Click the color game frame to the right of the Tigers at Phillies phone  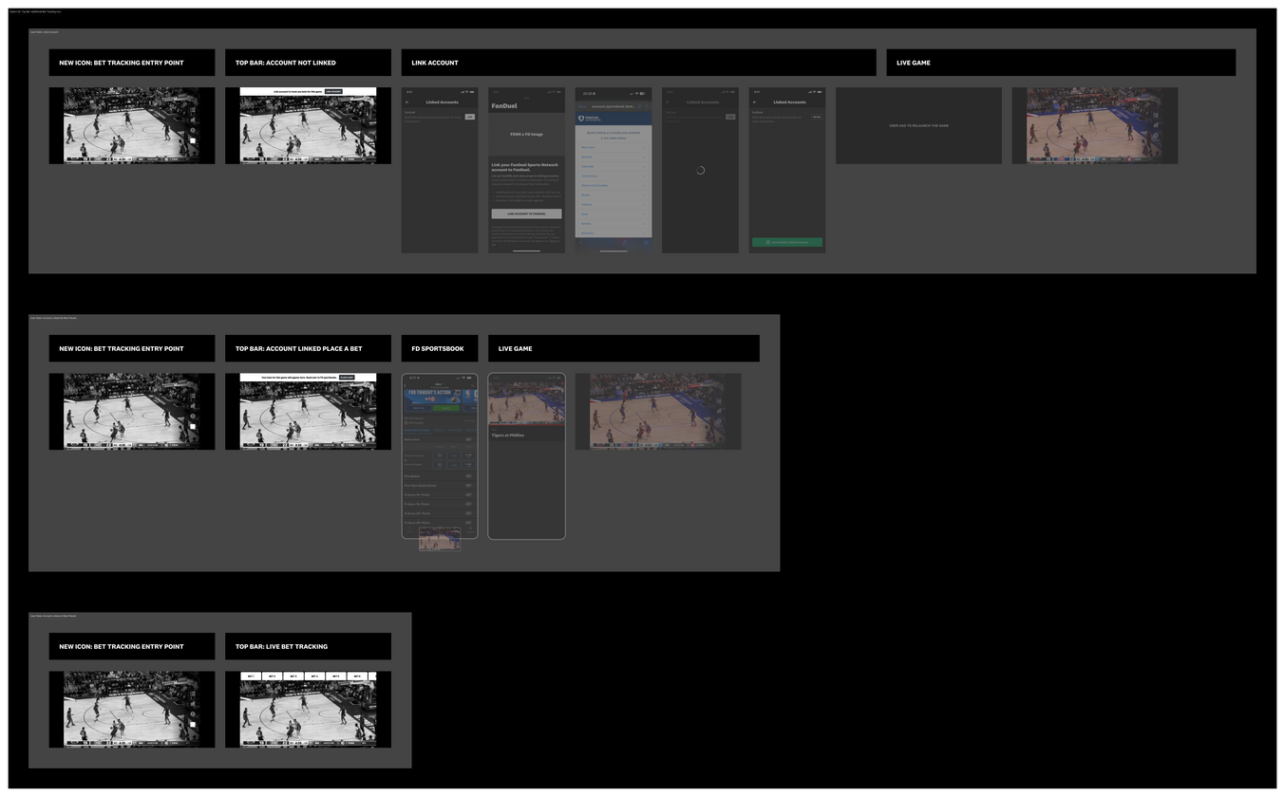point(657,411)
